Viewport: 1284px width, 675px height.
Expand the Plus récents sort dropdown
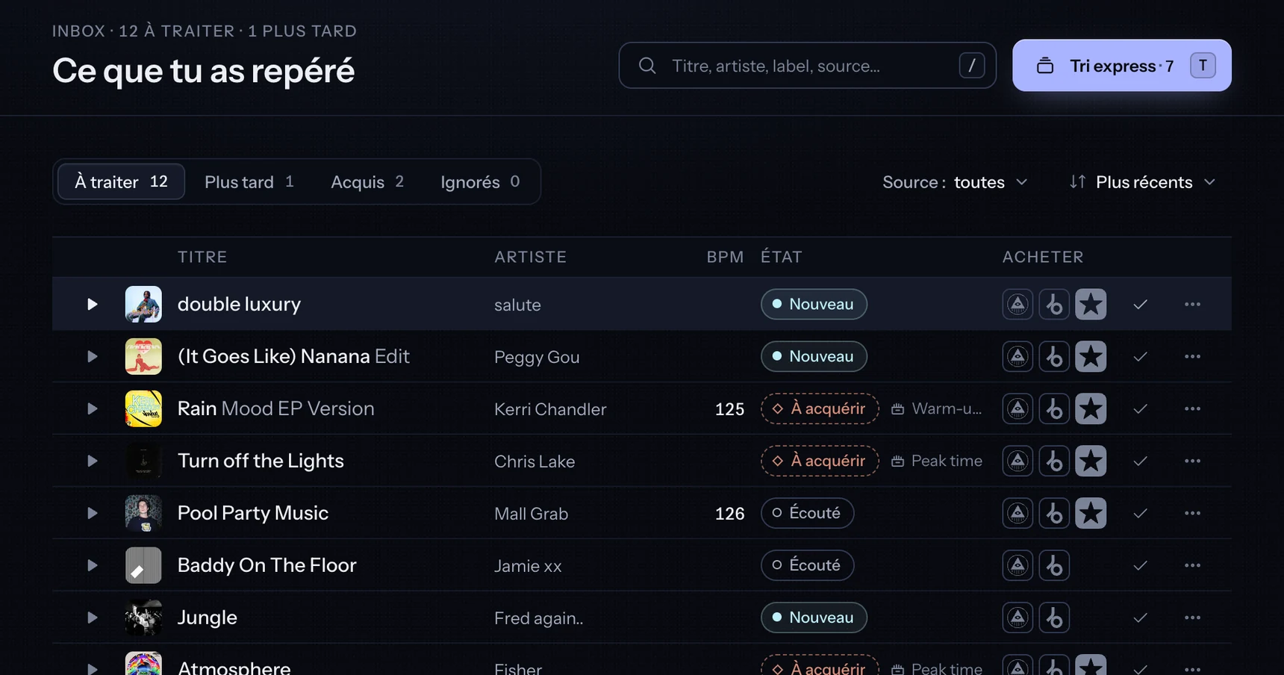1142,182
